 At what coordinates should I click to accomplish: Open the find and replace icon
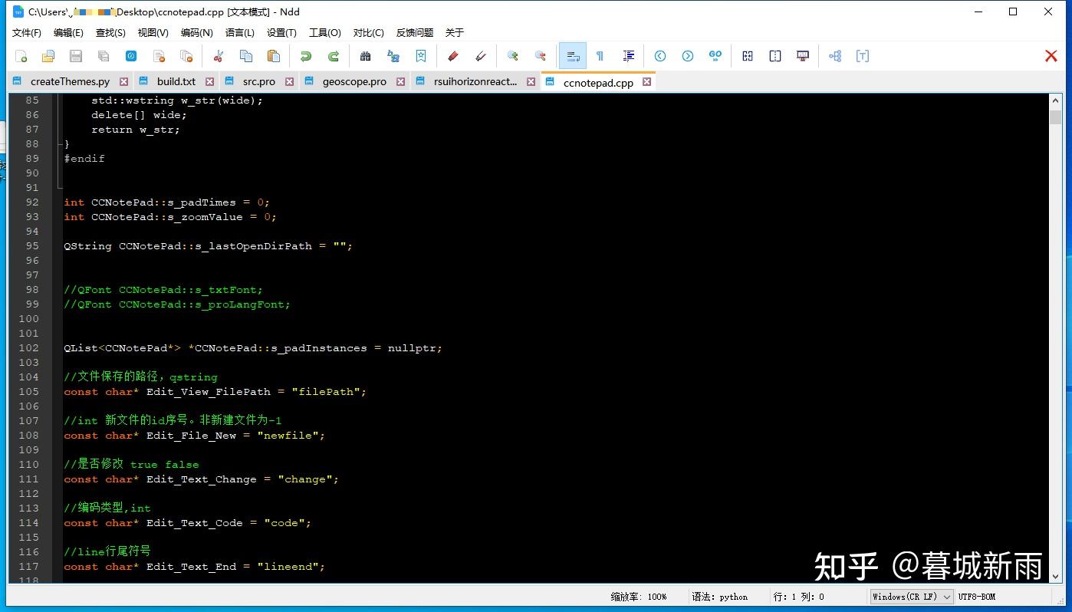[x=393, y=56]
